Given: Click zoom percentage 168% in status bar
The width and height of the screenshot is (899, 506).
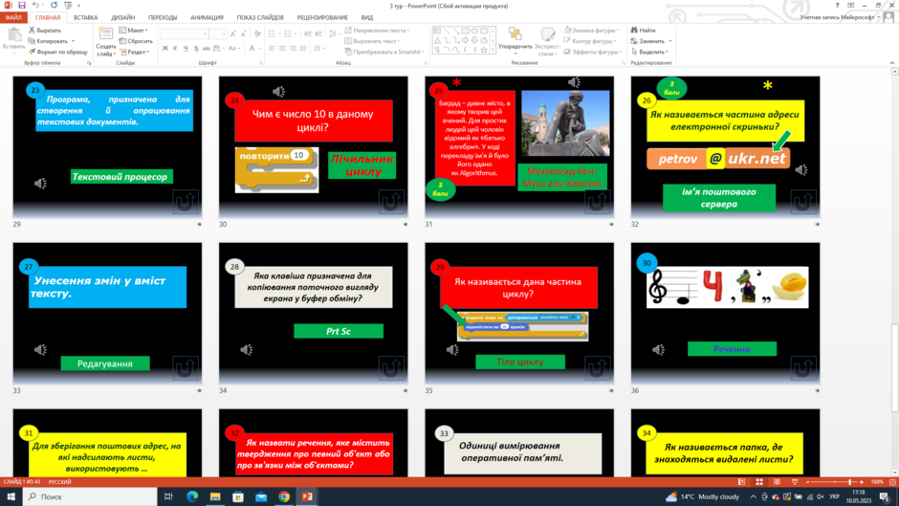Looking at the screenshot, I should pyautogui.click(x=877, y=482).
